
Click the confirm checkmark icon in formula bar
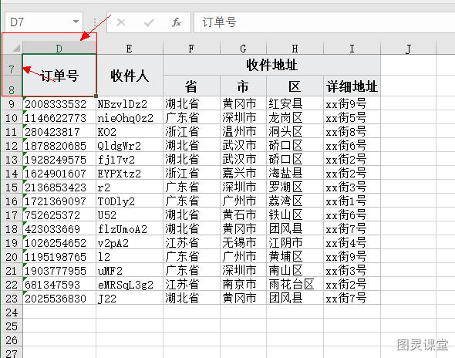149,22
